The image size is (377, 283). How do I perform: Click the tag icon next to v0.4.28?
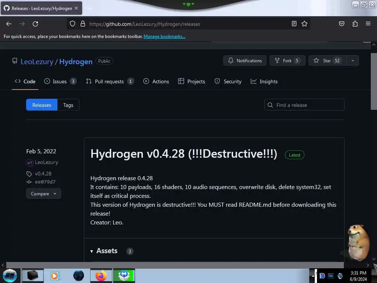(29, 174)
